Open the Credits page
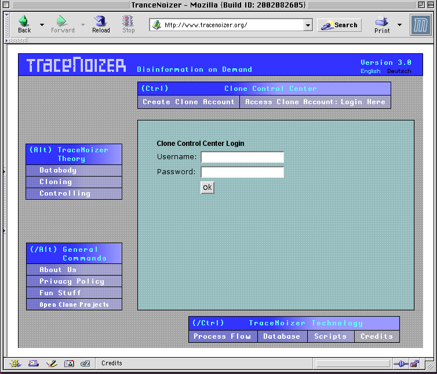Image resolution: width=437 pixels, height=374 pixels. (x=377, y=336)
